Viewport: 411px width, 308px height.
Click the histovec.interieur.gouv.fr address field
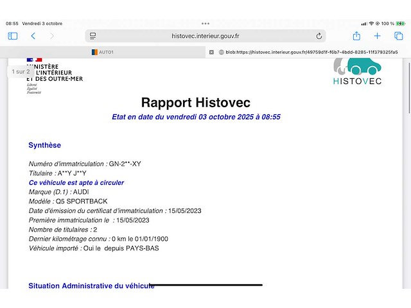(205, 36)
